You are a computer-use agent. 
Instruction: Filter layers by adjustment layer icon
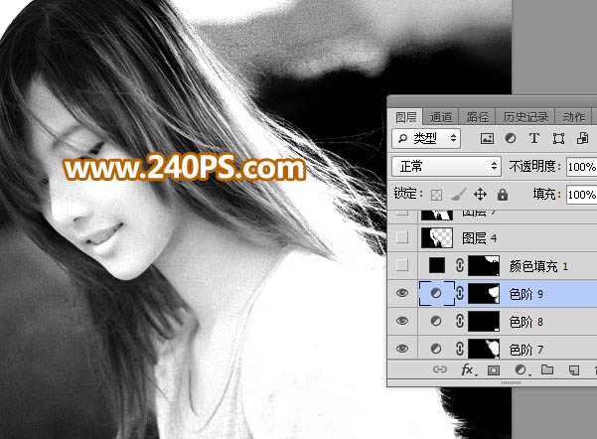pos(511,139)
